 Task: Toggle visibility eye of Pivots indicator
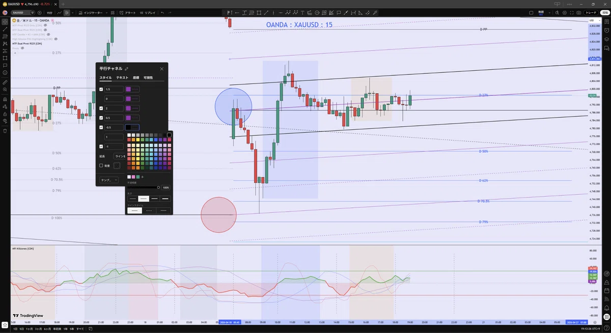[x=22, y=48]
